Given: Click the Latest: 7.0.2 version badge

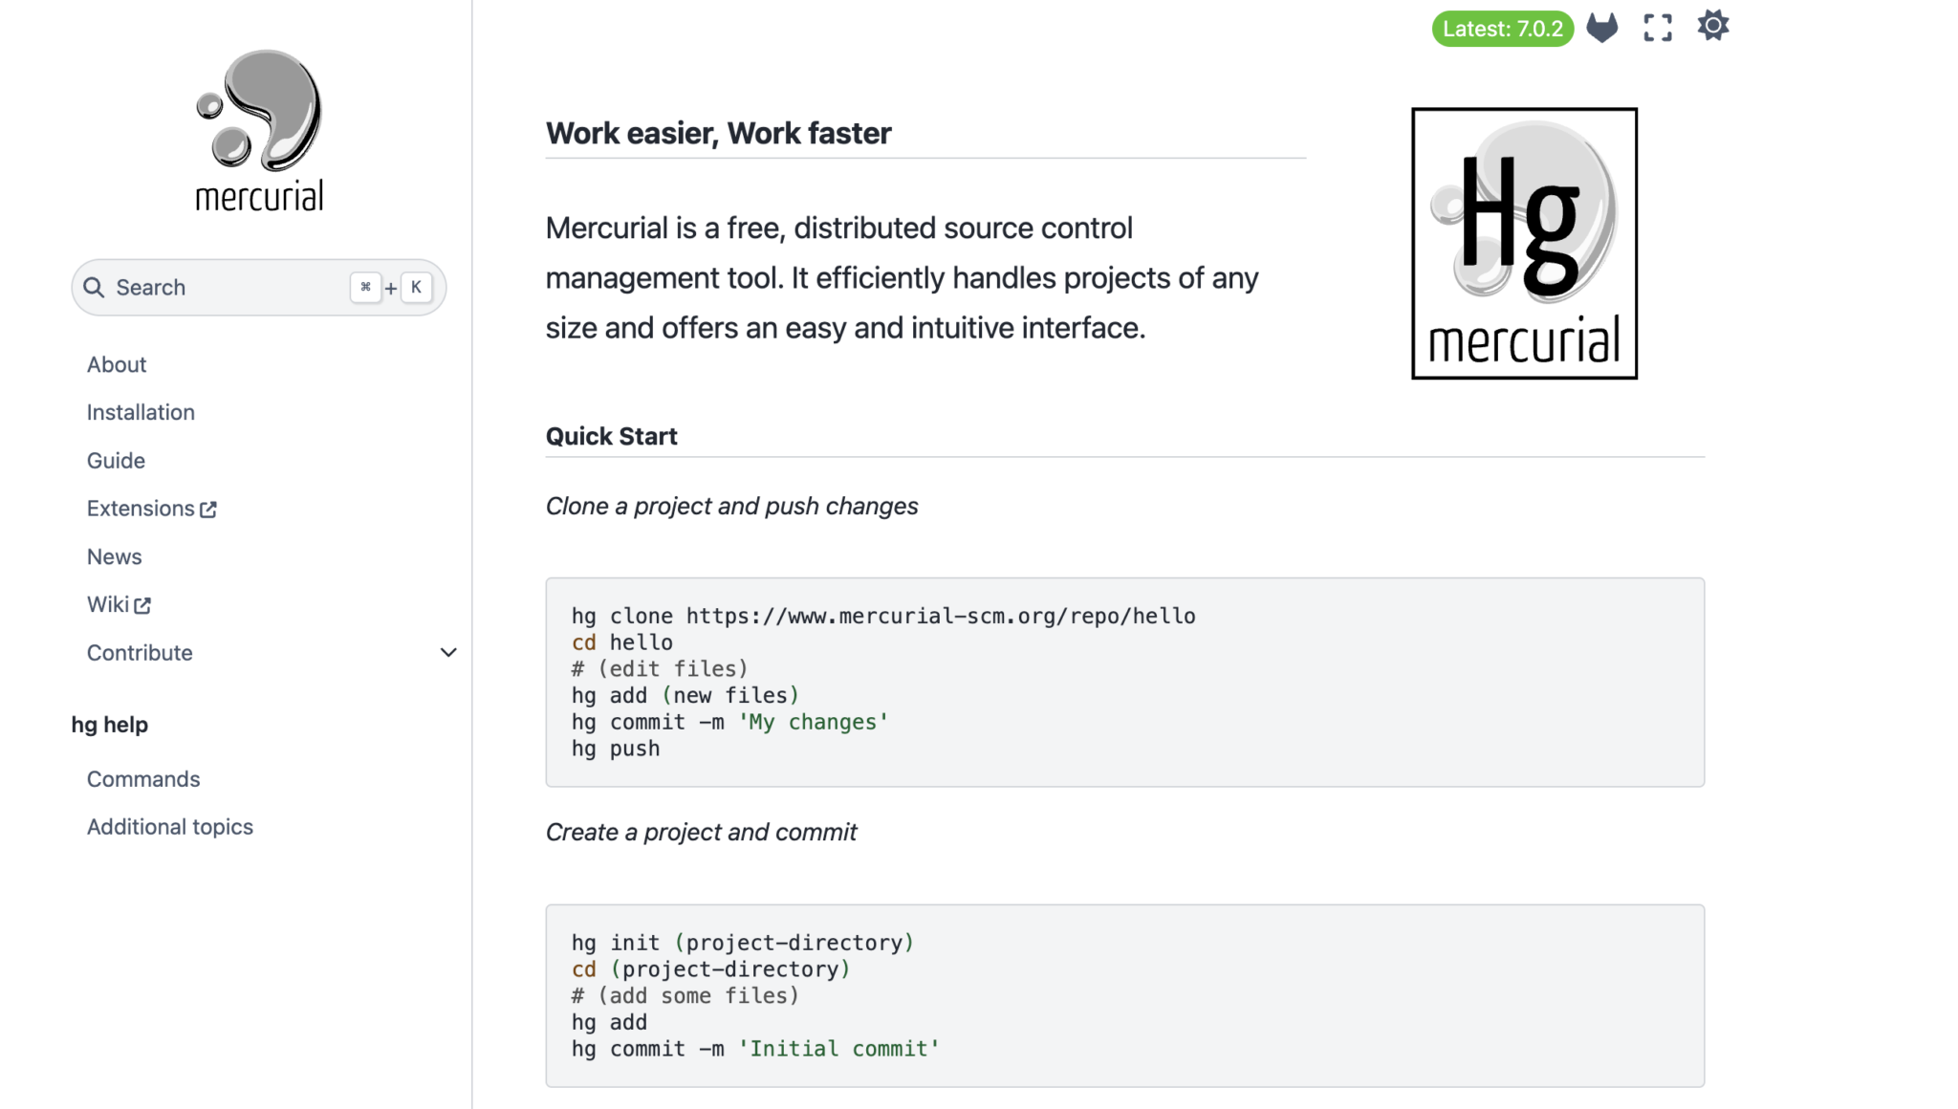Looking at the screenshot, I should tap(1502, 29).
